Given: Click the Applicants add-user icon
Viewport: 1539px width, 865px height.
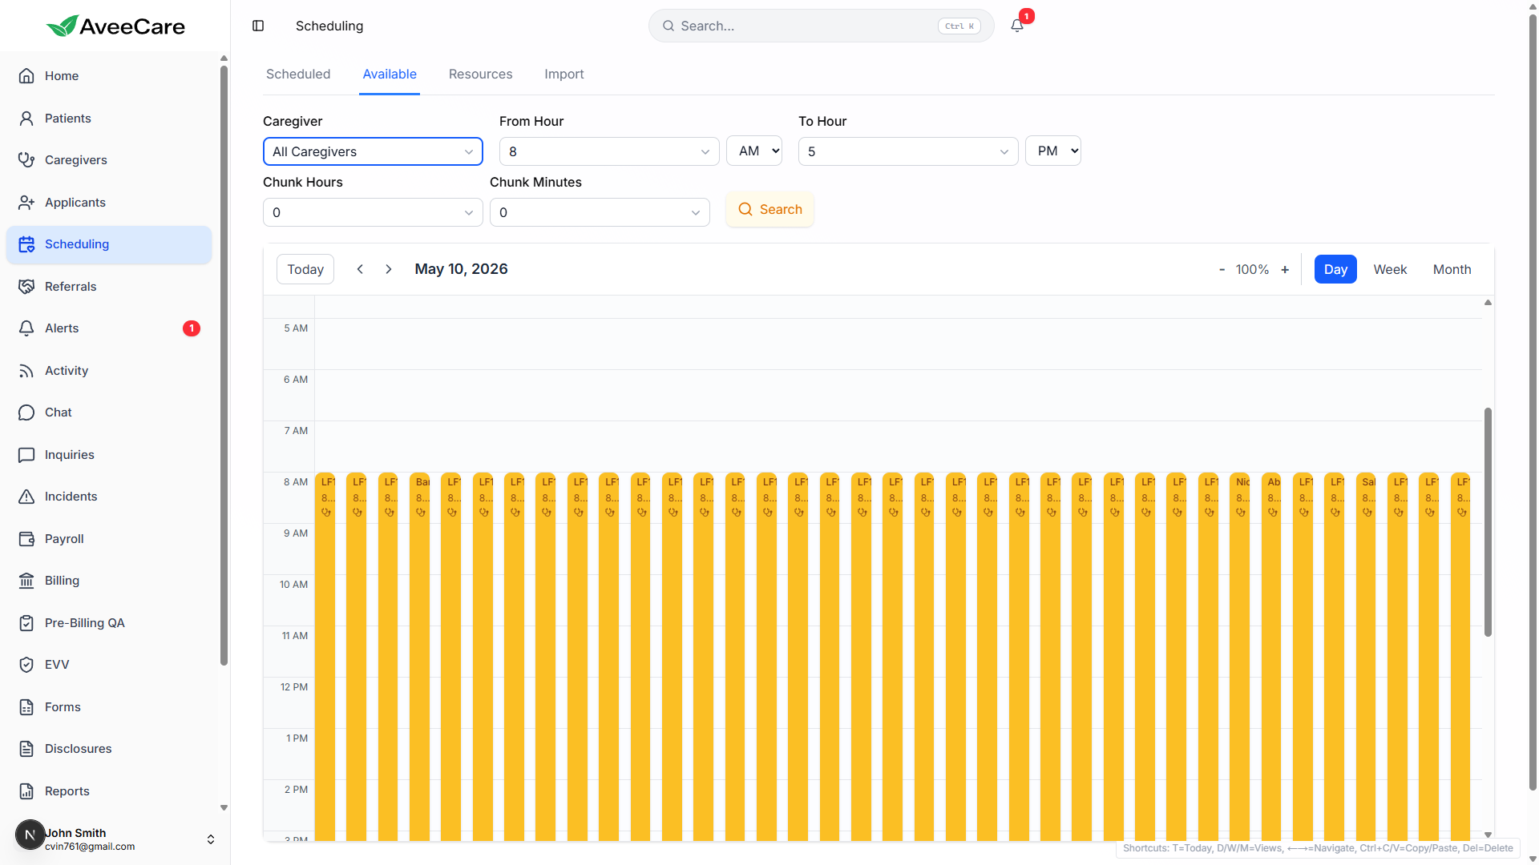Looking at the screenshot, I should tap(26, 203).
